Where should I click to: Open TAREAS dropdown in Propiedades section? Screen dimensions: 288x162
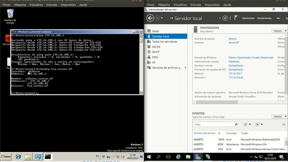pos(279,31)
